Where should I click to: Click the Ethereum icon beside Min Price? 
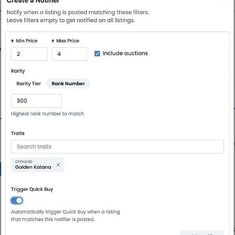pos(12,41)
